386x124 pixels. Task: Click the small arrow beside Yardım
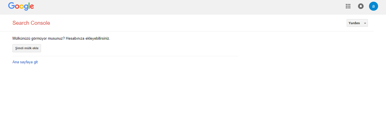pyautogui.click(x=365, y=23)
